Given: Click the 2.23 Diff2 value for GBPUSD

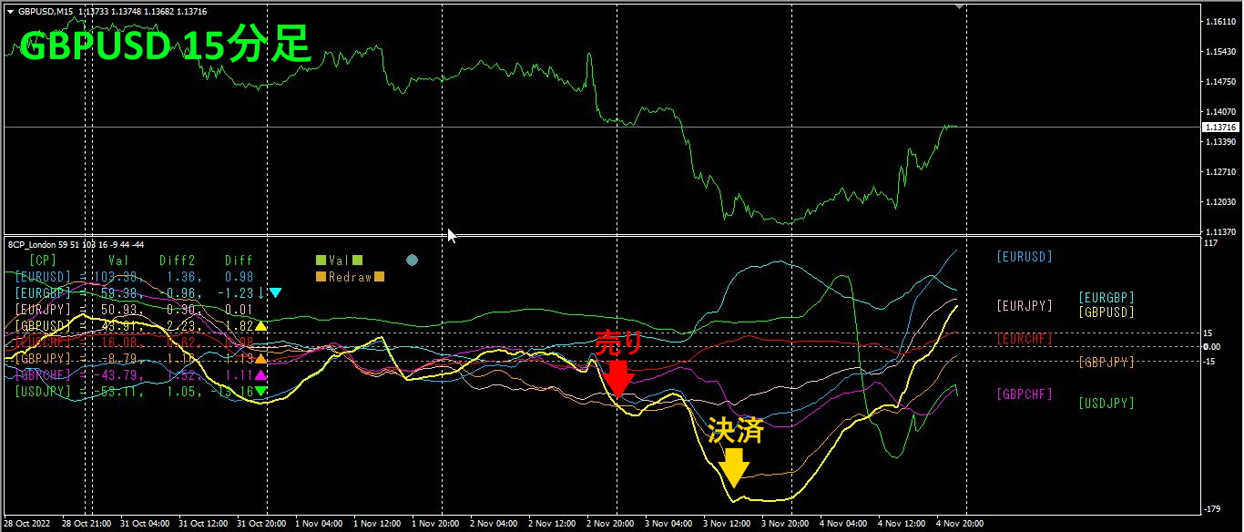Looking at the screenshot, I should click(x=182, y=326).
